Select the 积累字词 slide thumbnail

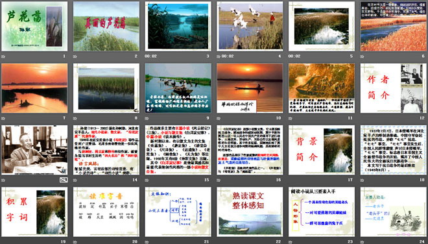pyautogui.click(x=34, y=212)
